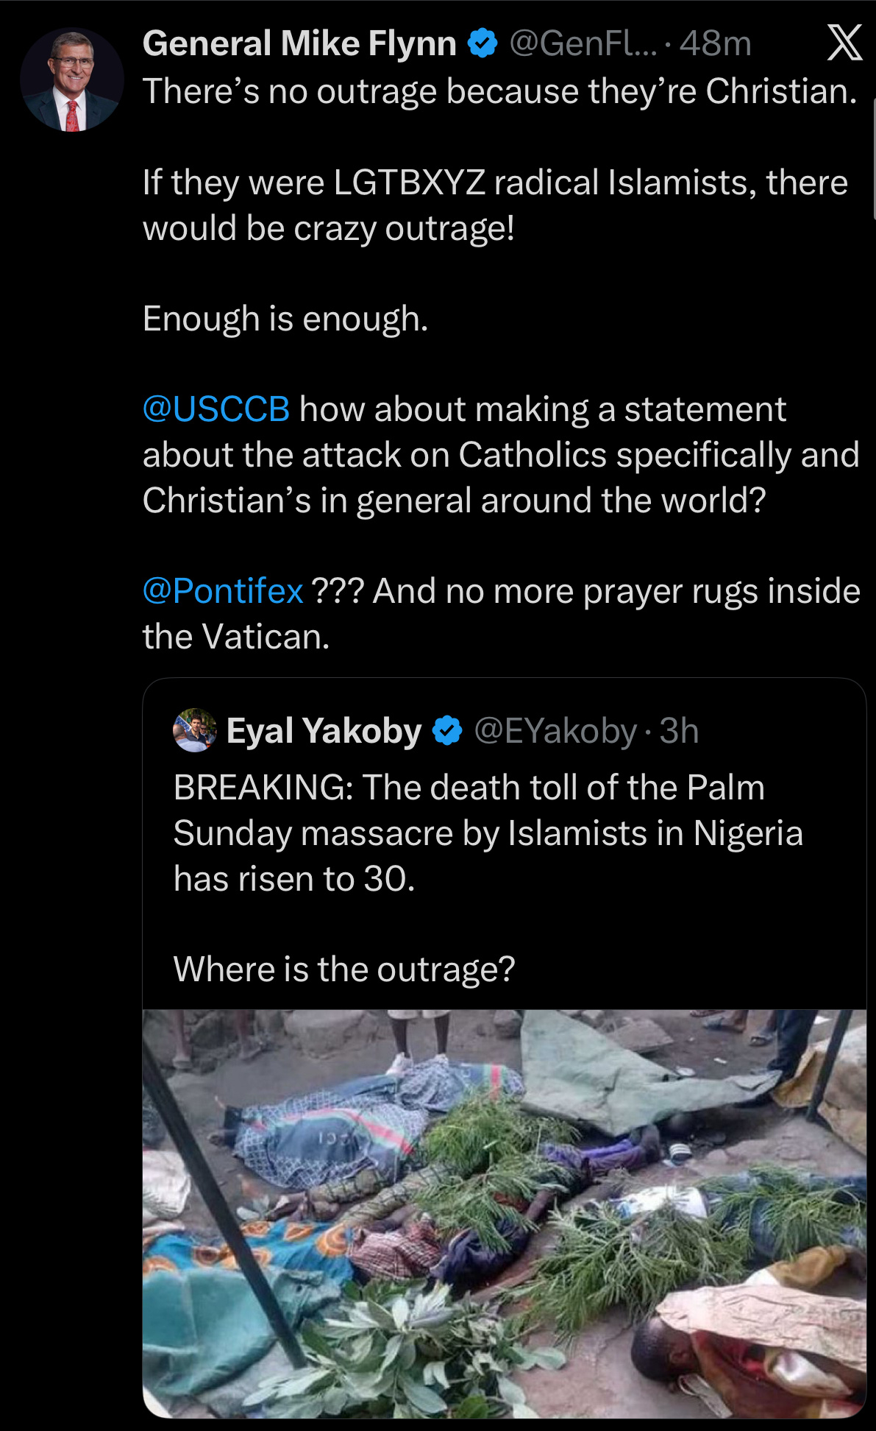Open quoted post beginning with BREAKING

pos(488,833)
